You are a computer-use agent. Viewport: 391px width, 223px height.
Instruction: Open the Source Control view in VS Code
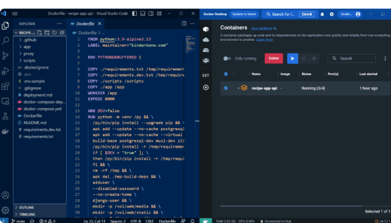[5, 56]
